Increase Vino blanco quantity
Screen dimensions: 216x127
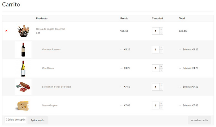(x=161, y=66)
